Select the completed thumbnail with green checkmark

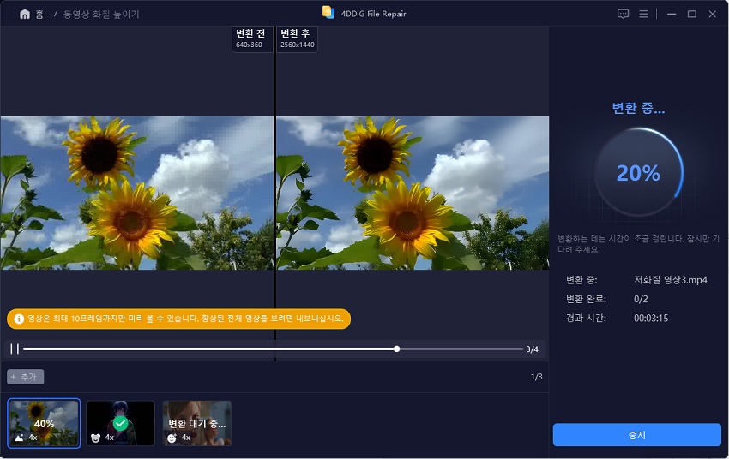(x=120, y=422)
